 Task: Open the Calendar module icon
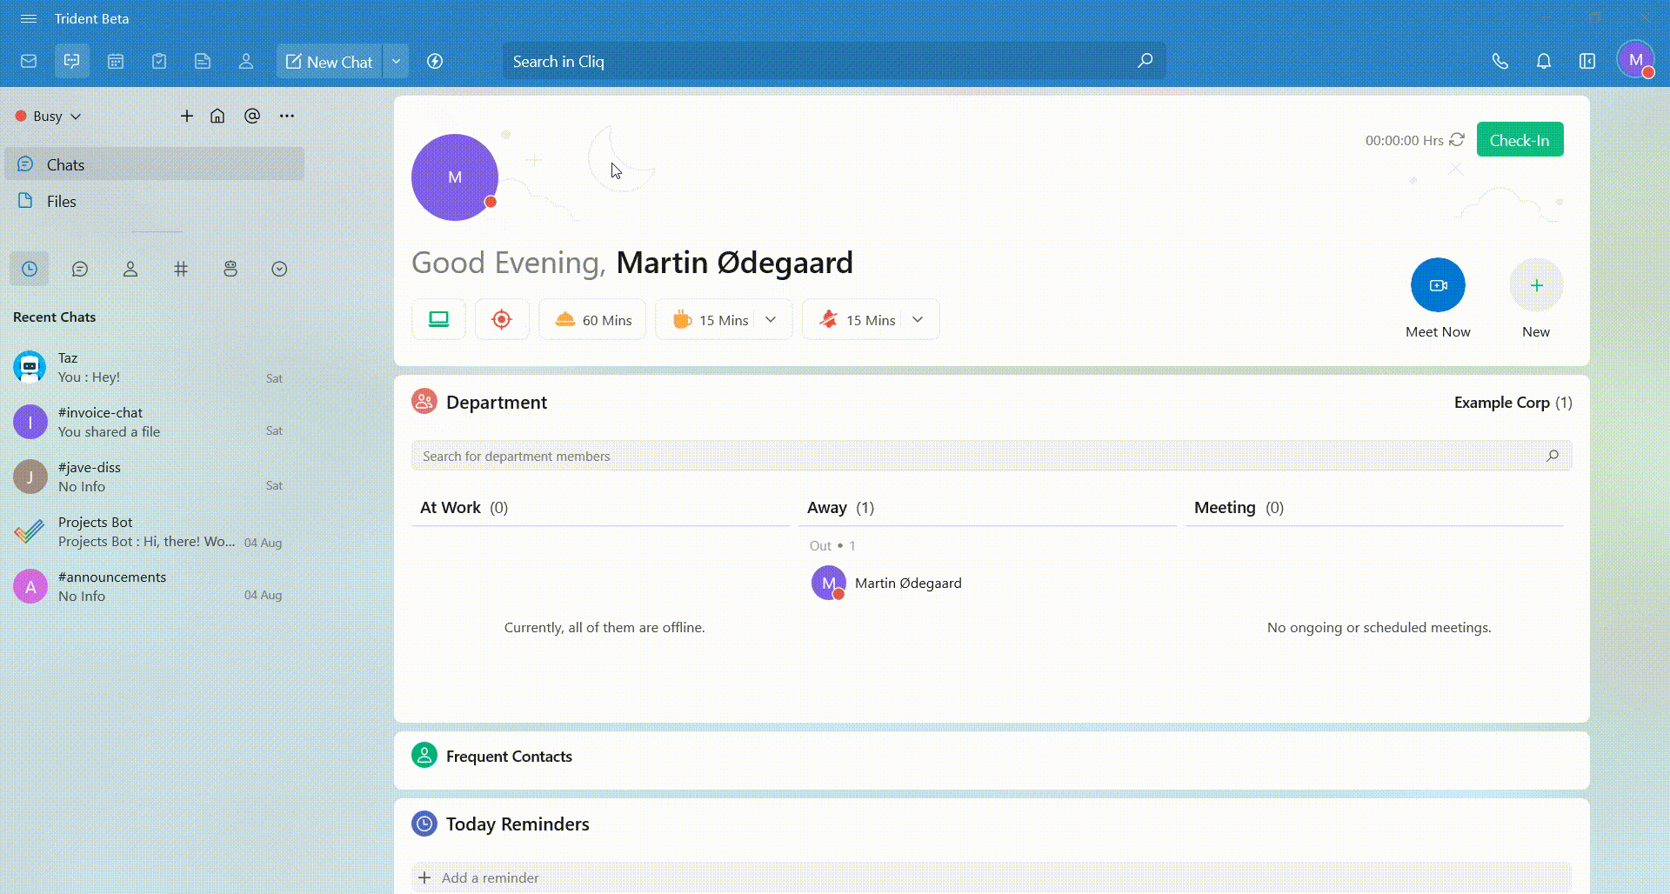point(116,62)
